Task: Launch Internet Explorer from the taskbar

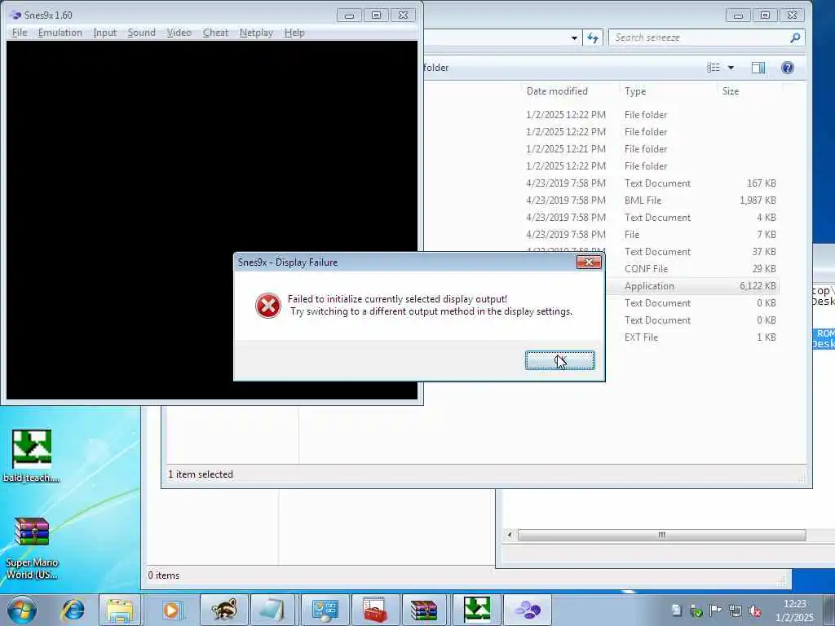Action: click(73, 610)
